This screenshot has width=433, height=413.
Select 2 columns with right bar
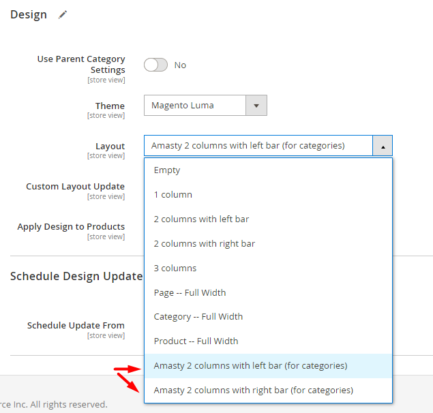point(268,244)
